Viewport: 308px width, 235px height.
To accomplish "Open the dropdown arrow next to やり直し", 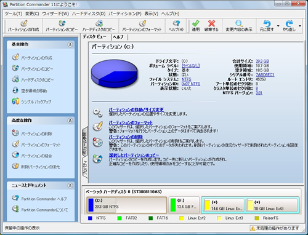I will (x=300, y=26).
